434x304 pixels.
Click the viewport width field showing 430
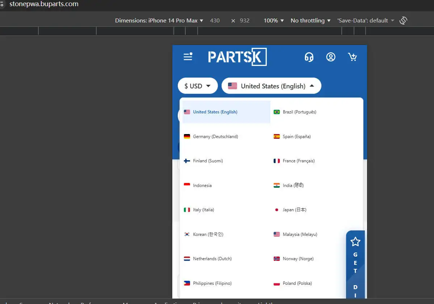point(215,21)
